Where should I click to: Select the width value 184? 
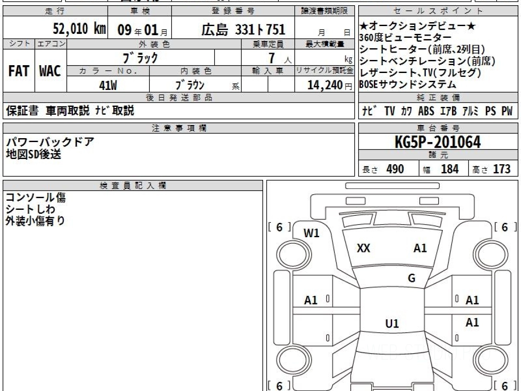(x=450, y=169)
